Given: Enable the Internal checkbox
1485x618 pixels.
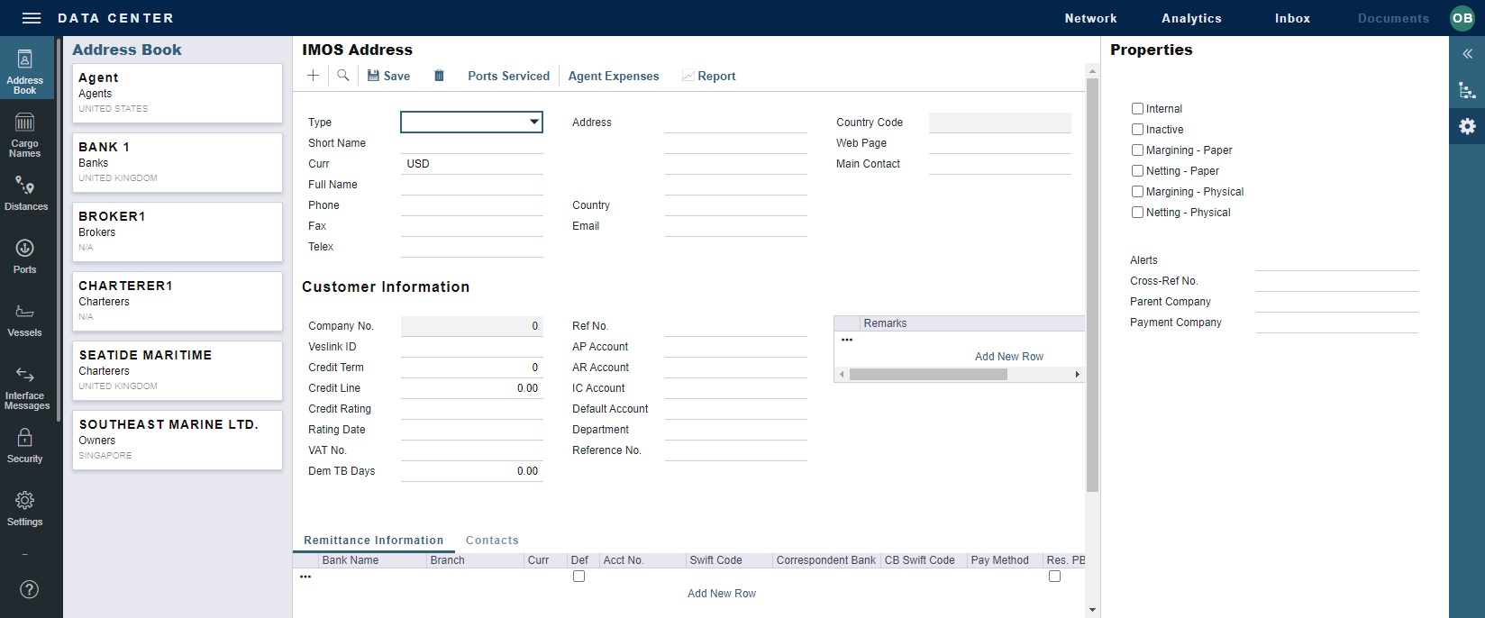Looking at the screenshot, I should pos(1137,108).
